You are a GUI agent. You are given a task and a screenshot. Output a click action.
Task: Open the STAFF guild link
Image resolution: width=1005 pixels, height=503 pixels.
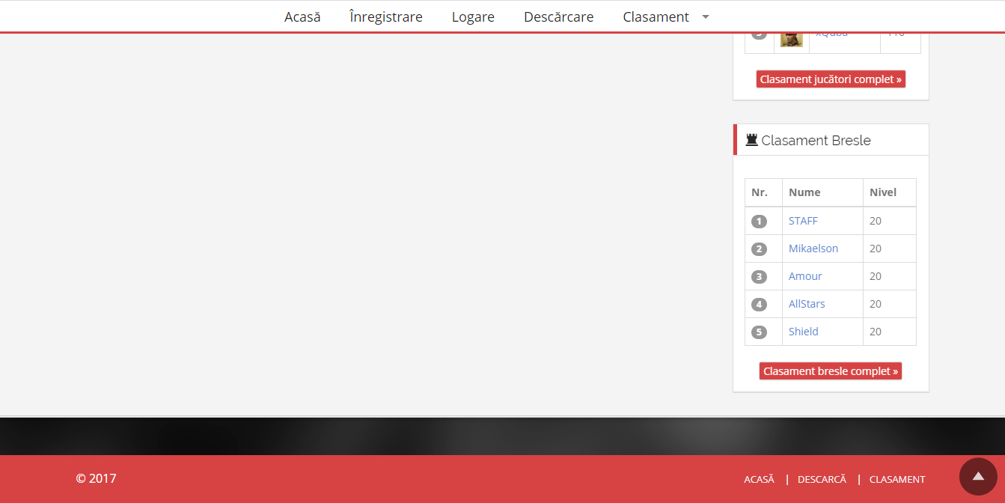[803, 221]
